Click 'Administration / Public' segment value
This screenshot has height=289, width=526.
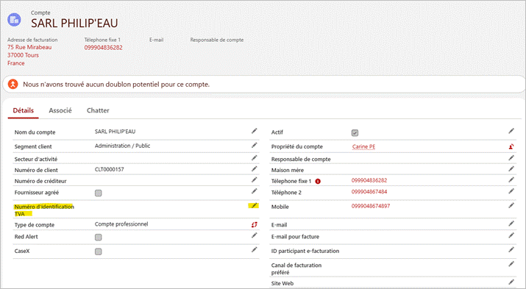[x=122, y=146]
